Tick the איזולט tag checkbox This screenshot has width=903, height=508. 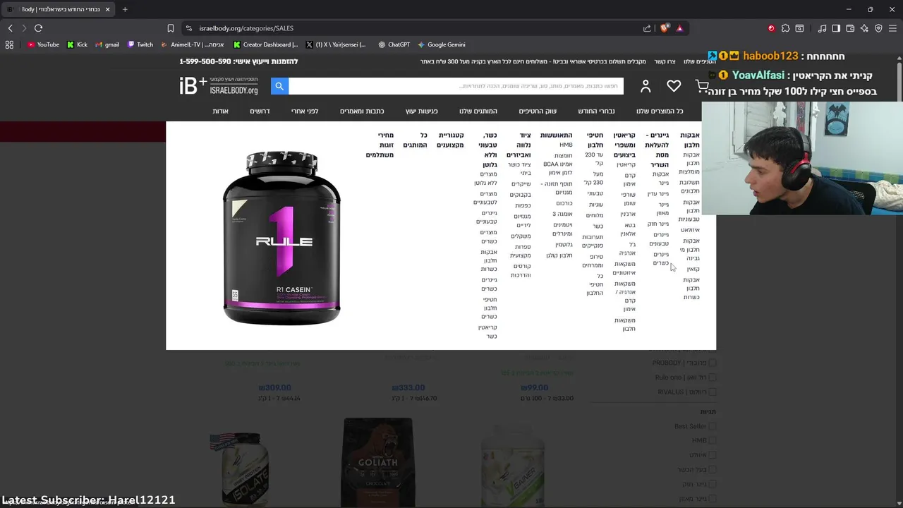(713, 455)
